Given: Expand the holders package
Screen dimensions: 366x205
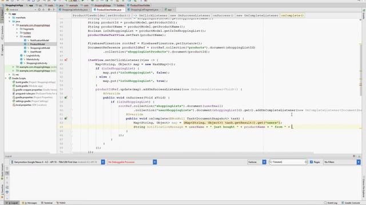Looking at the screenshot, I should pyautogui.click(x=17, y=33).
